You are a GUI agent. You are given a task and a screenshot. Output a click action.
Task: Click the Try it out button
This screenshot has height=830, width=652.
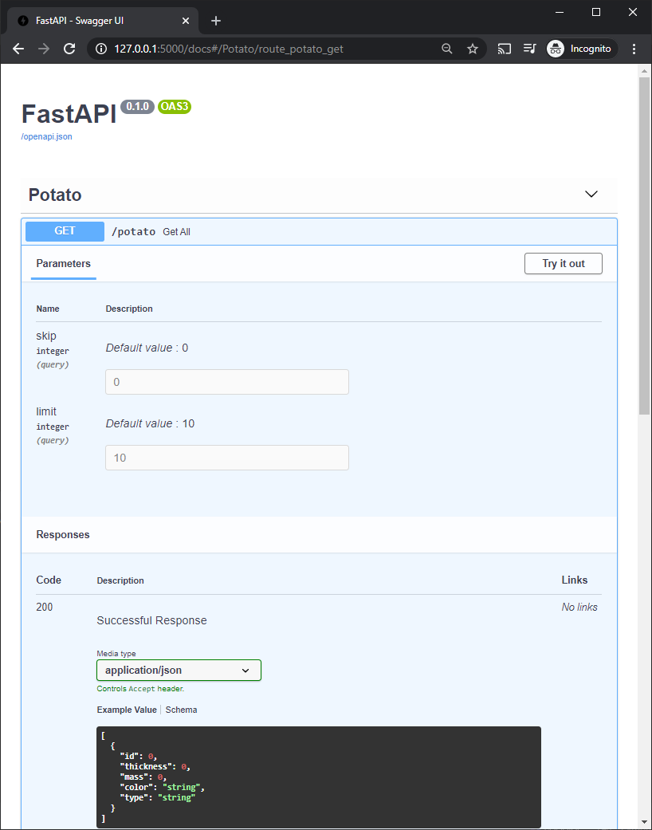coord(563,264)
